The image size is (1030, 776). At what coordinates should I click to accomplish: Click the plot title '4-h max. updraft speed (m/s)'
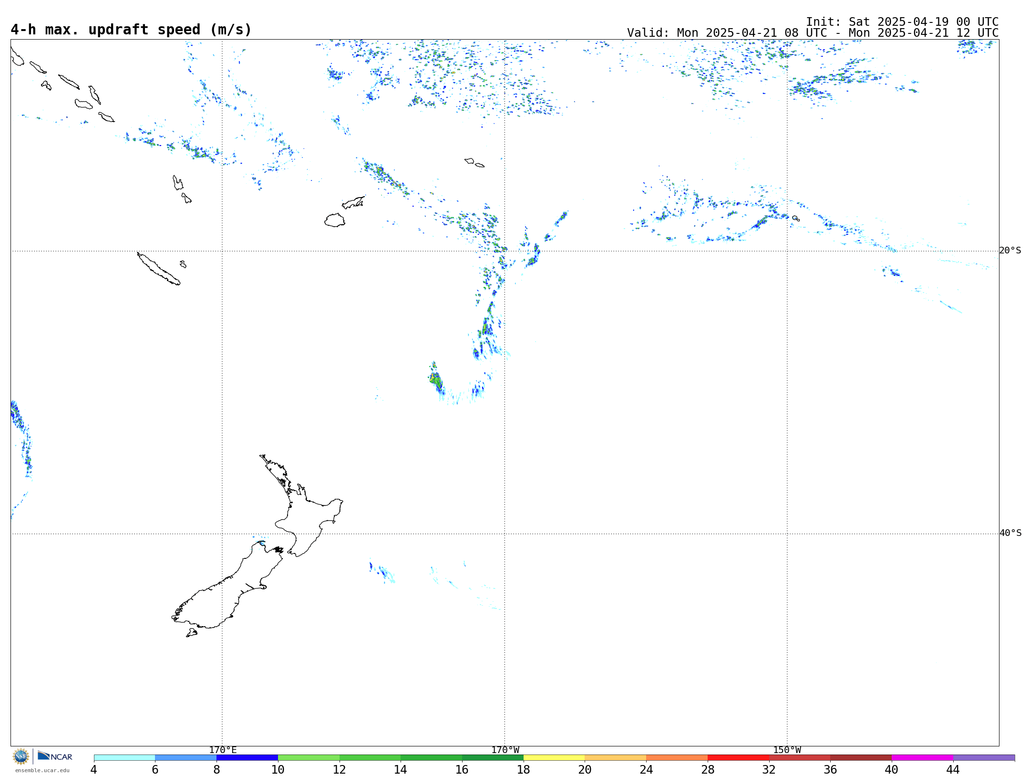tap(131, 30)
